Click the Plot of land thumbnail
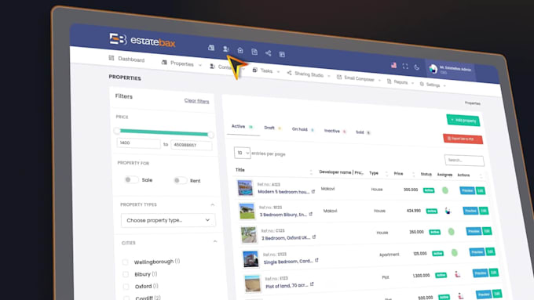534x300 pixels. point(252,284)
